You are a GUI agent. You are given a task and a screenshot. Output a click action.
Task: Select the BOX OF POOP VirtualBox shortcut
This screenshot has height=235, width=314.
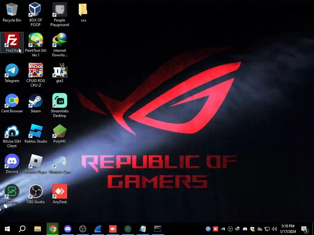(x=36, y=15)
